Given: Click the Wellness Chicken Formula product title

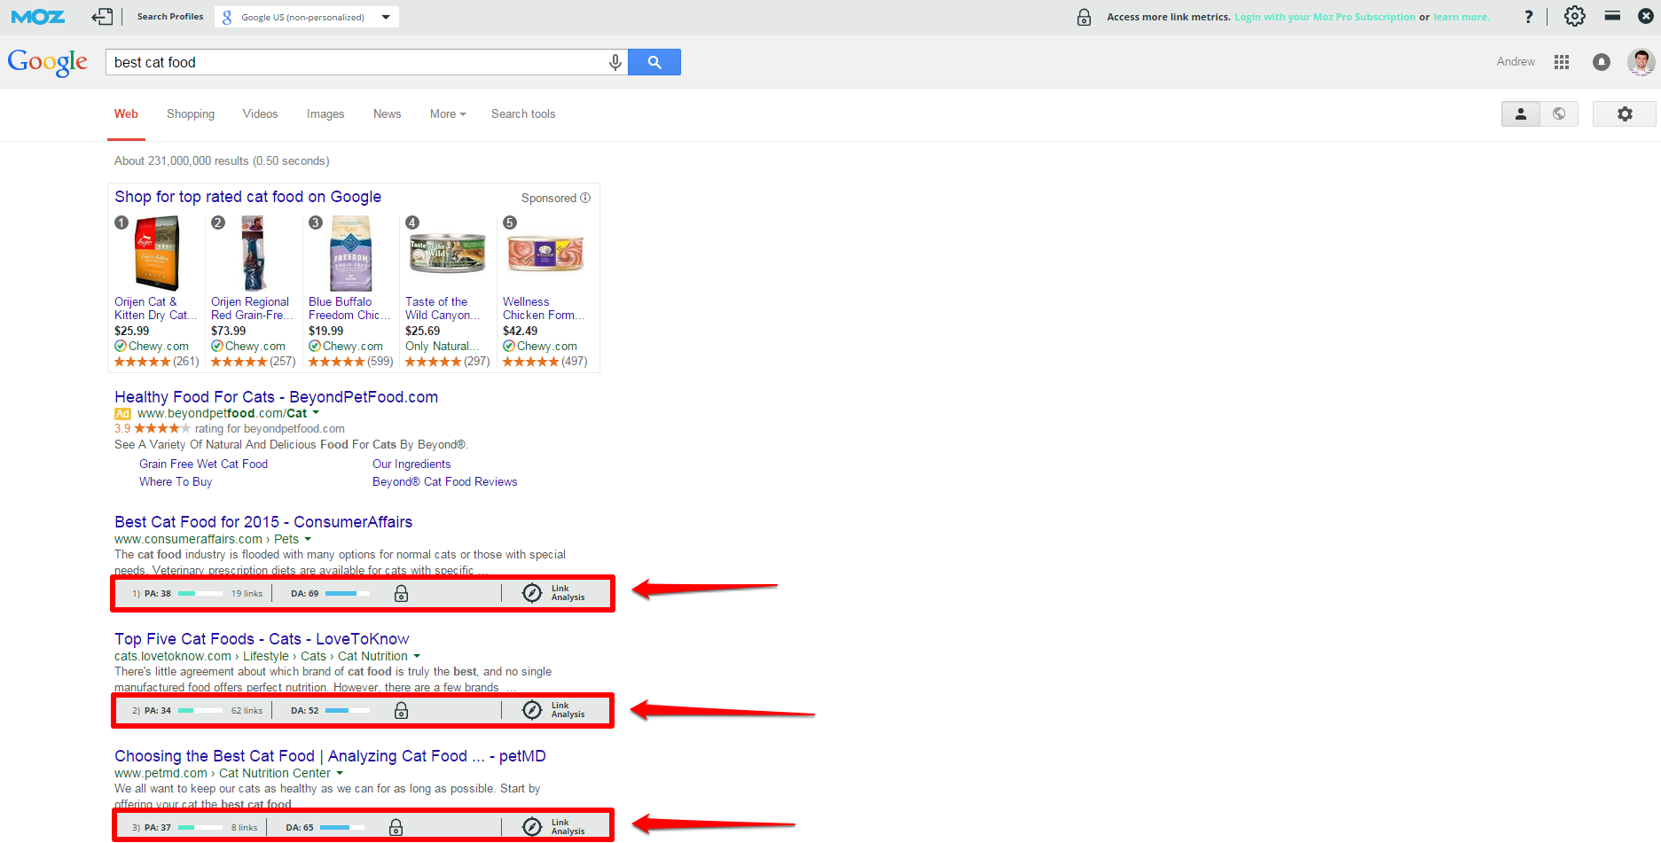Looking at the screenshot, I should tap(544, 308).
